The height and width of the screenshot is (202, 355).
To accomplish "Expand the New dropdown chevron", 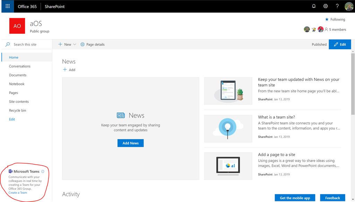I will (x=75, y=44).
